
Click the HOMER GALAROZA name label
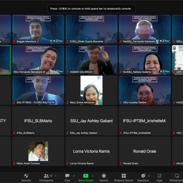tap(81, 72)
